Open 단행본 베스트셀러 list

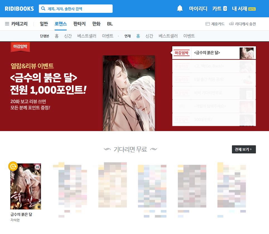tap(87, 36)
